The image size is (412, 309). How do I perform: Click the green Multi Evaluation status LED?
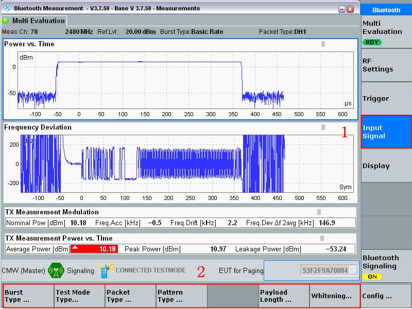click(5, 21)
